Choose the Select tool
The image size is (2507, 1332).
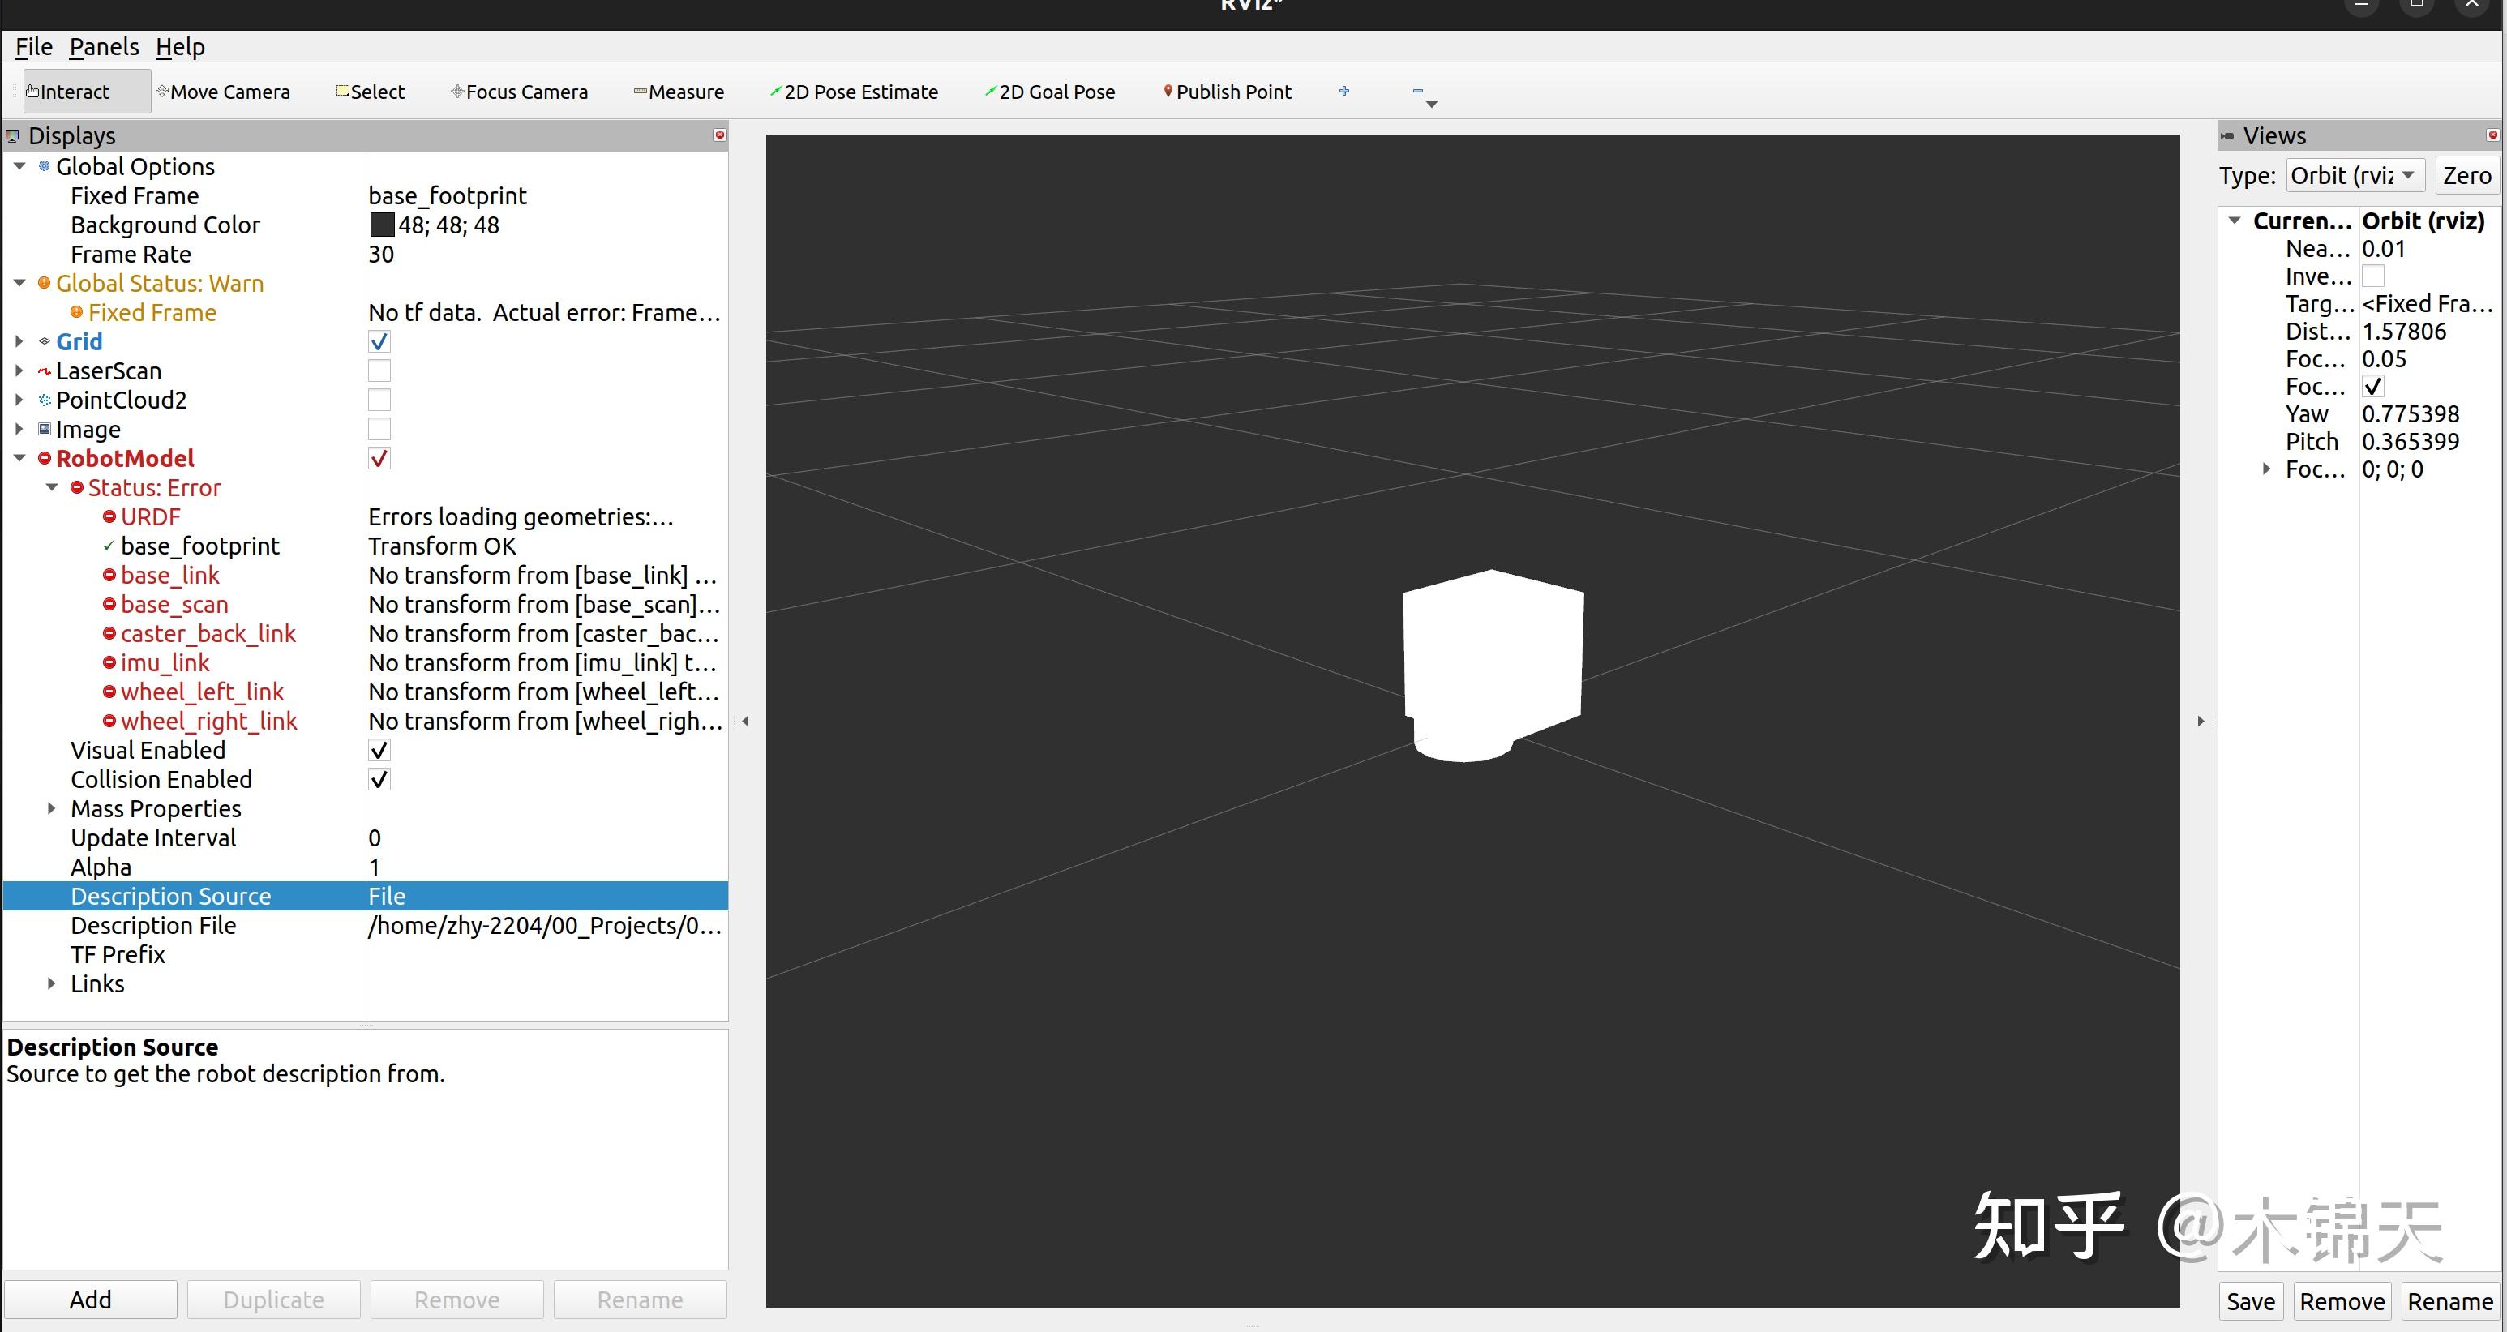370,92
